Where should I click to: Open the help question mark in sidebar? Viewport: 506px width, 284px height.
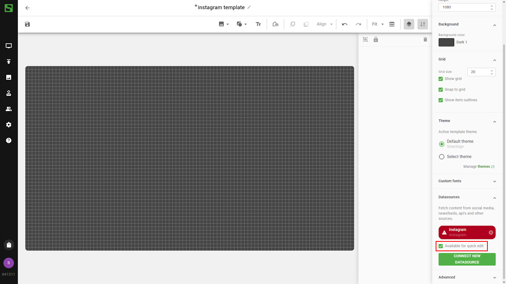(x=9, y=140)
